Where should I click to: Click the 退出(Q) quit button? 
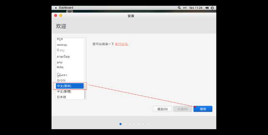pos(162,109)
